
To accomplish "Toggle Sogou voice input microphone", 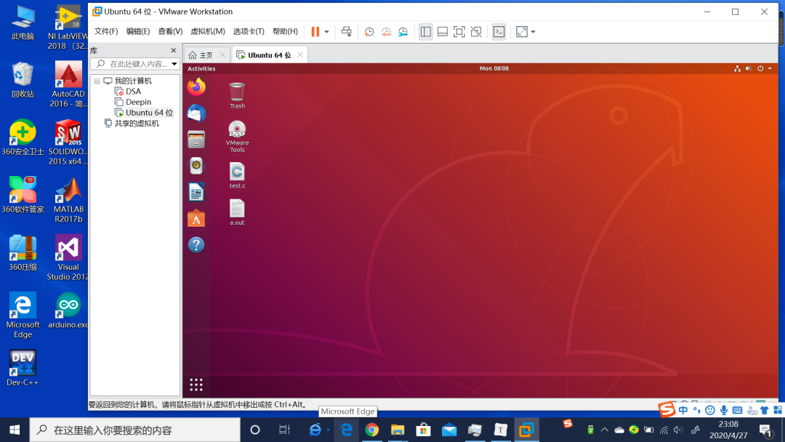I will click(724, 411).
